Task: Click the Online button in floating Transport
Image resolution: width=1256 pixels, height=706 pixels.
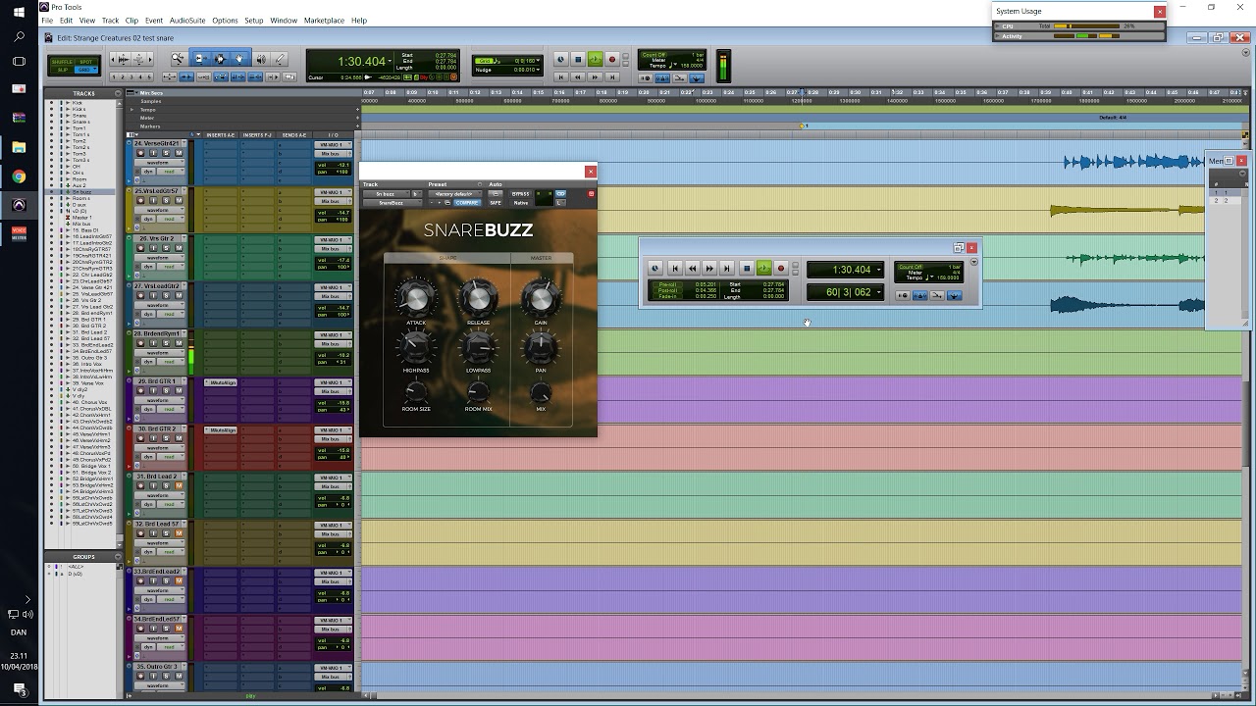Action: pos(655,268)
